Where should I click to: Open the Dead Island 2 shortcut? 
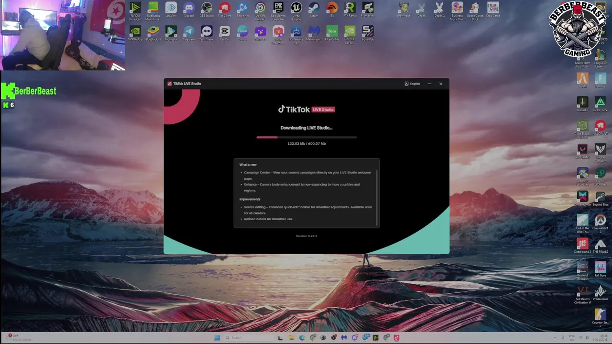pyautogui.click(x=582, y=246)
